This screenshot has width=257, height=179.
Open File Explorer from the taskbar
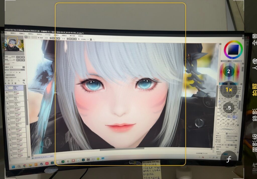pos(30,165)
